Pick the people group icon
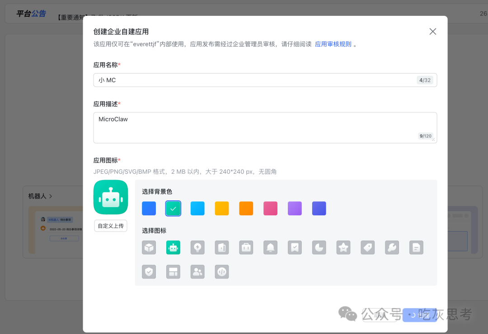Screen dimensions: 488x334 [x=197, y=272]
